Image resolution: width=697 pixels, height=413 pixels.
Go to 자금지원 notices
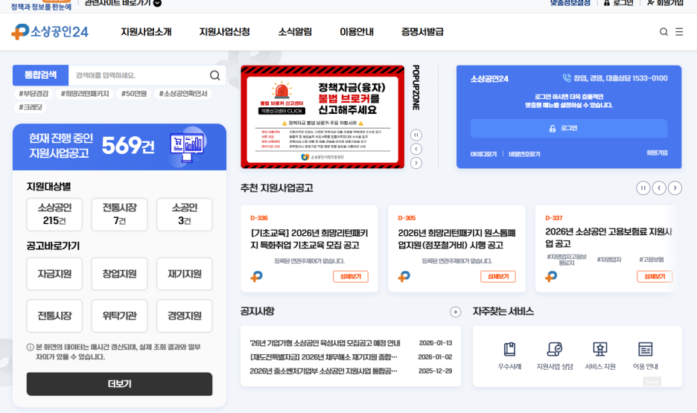[54, 274]
